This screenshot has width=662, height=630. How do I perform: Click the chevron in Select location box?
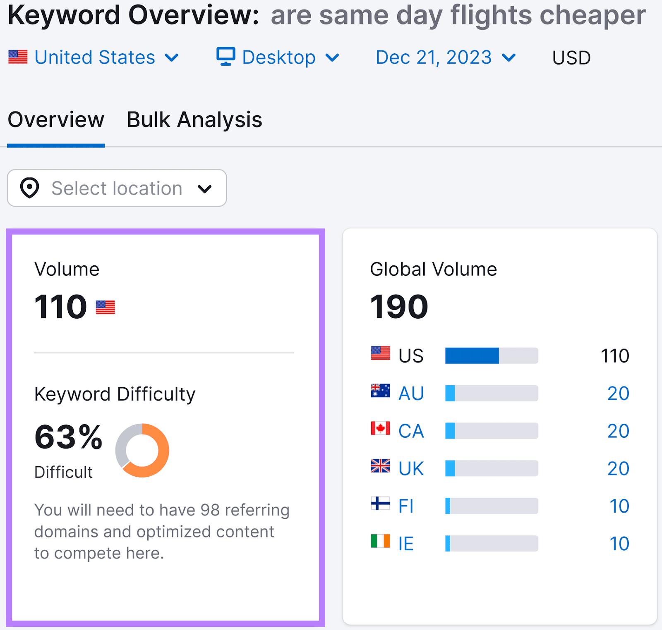[205, 189]
